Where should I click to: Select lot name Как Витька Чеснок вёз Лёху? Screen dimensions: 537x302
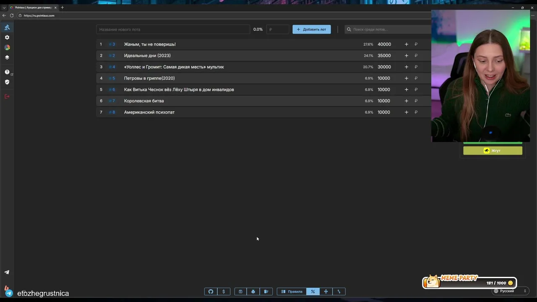point(179,89)
